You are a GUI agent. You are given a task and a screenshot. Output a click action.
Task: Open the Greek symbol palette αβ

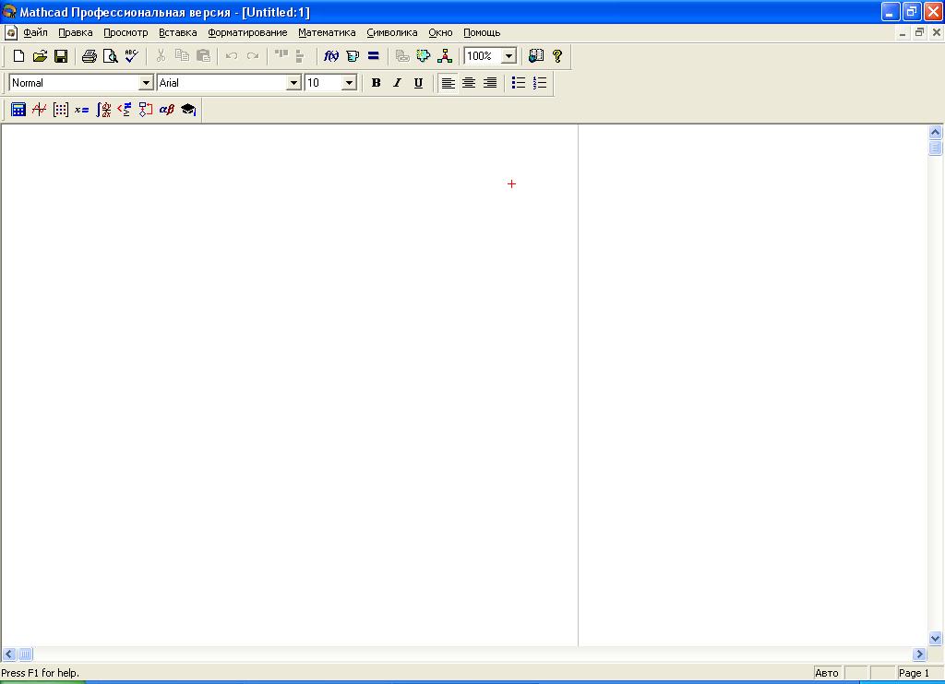tap(167, 110)
